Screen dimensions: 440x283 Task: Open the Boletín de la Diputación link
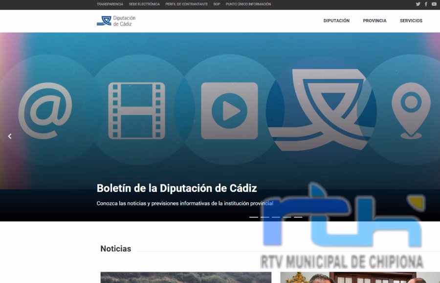click(175, 186)
